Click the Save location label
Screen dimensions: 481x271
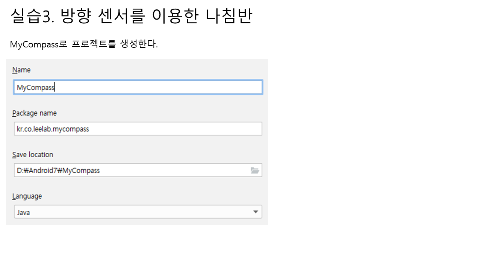33,155
